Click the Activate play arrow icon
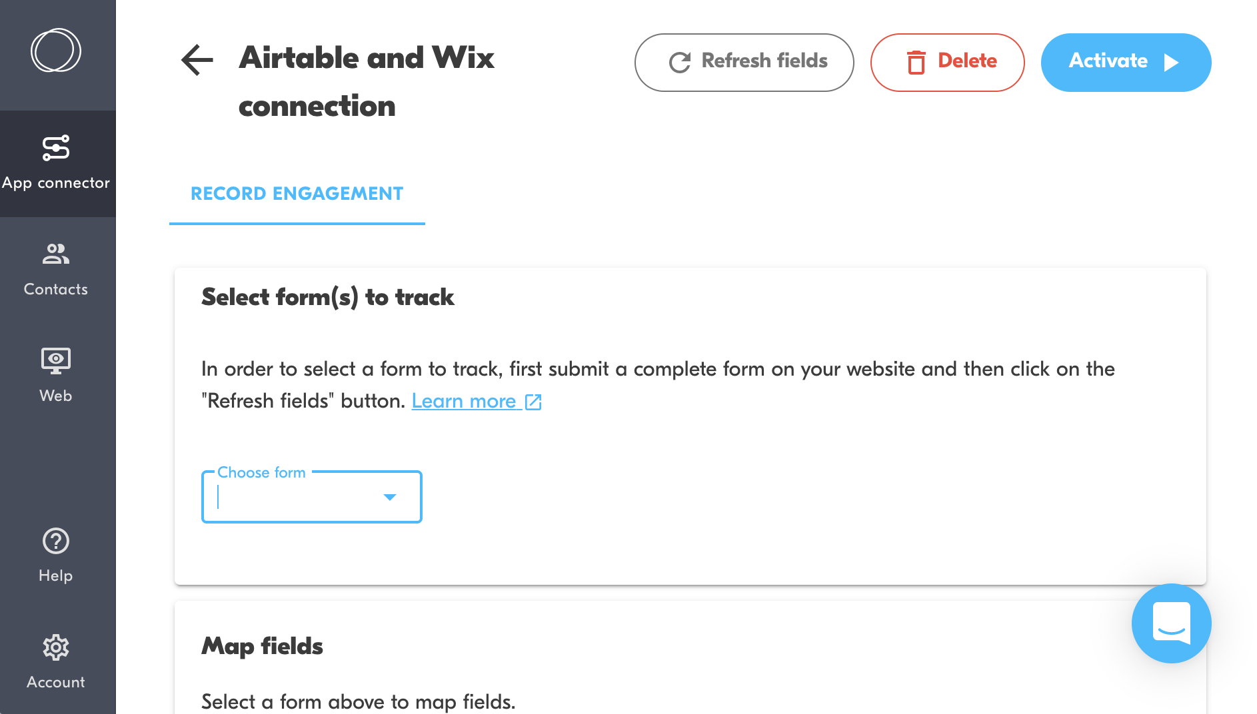Viewport: 1257px width, 714px height. coord(1171,63)
